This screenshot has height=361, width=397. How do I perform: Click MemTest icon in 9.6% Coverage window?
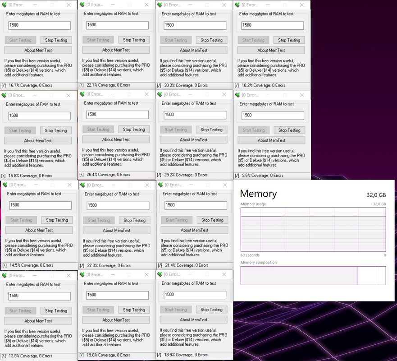(x=237, y=95)
